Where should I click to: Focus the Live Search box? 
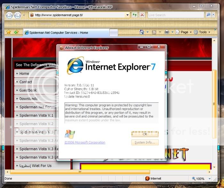176,15
